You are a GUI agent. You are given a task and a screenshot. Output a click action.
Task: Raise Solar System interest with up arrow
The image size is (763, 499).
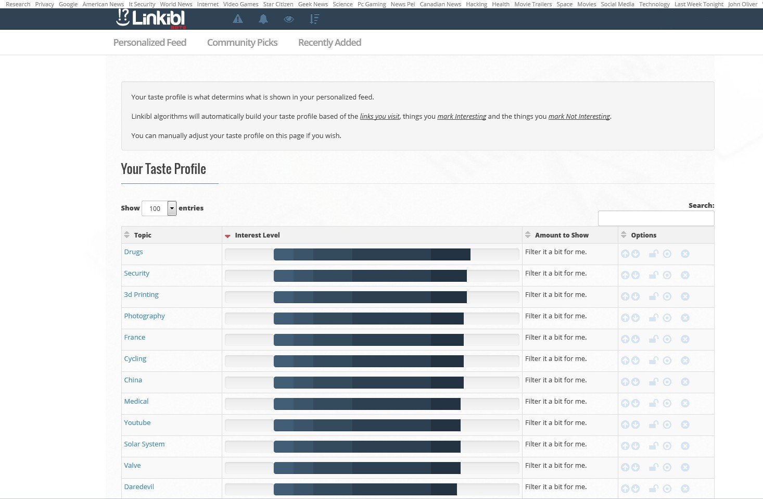pos(625,446)
